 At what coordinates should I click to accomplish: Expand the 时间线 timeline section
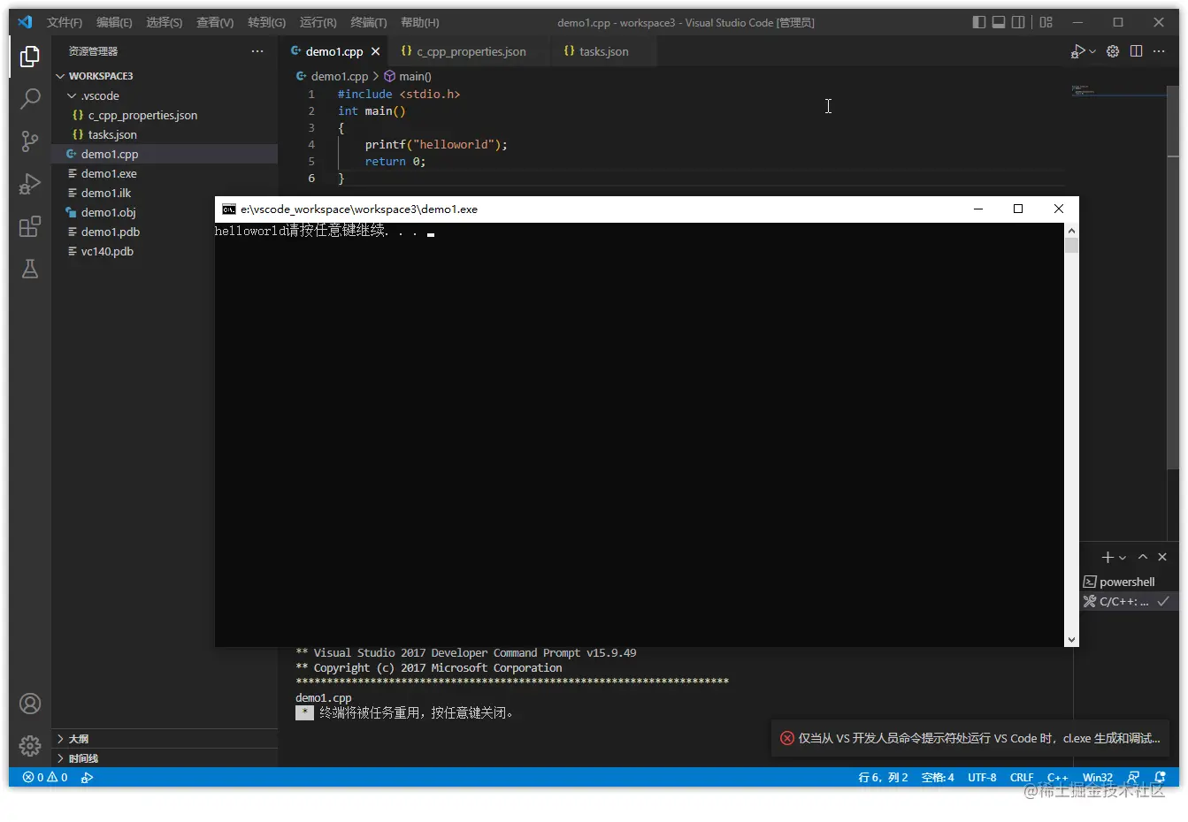(165, 758)
